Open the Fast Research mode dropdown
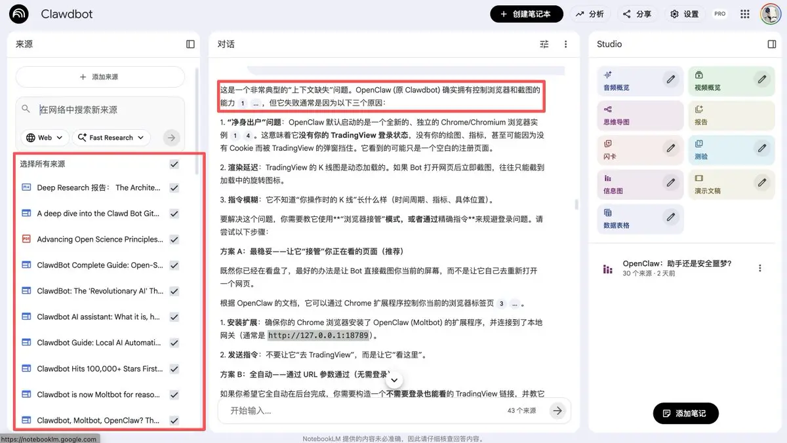Screen dimensions: 787x443 (x=111, y=138)
